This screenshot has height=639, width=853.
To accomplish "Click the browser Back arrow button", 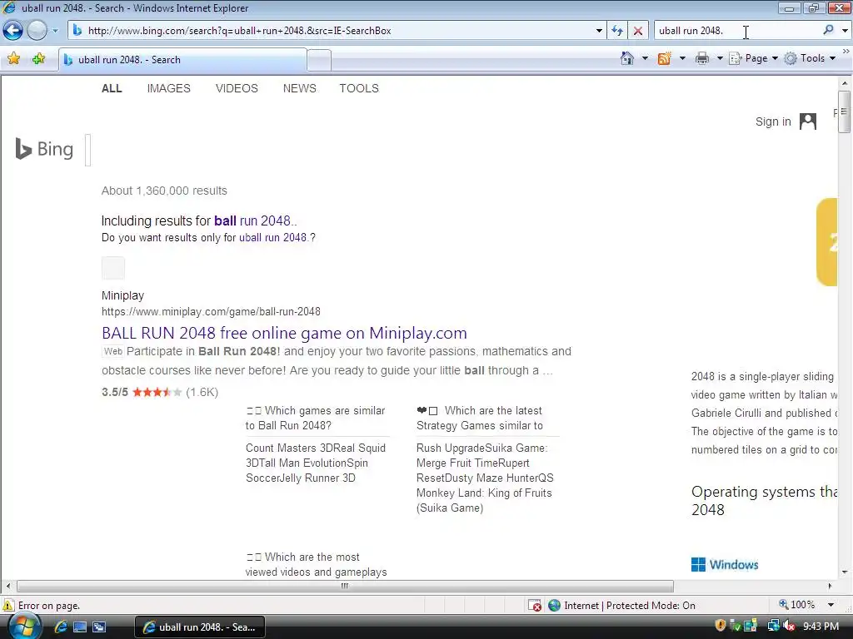I will (x=13, y=31).
